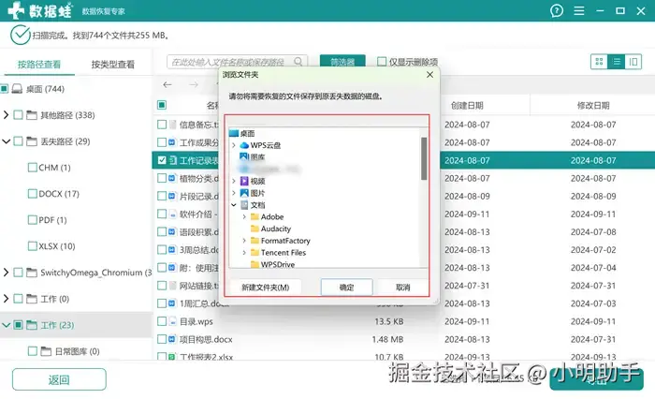This screenshot has height=399, width=655.
Task: Open the hamburger menu in title bar
Action: (579, 10)
